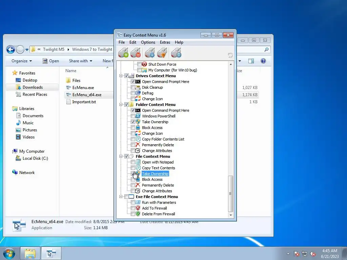Check the Disk Cleanup checkbox
This screenshot has height=260, width=347.
(x=133, y=87)
